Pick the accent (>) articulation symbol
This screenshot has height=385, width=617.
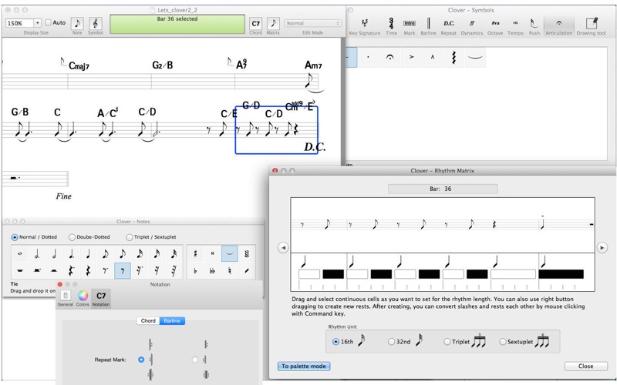[411, 57]
